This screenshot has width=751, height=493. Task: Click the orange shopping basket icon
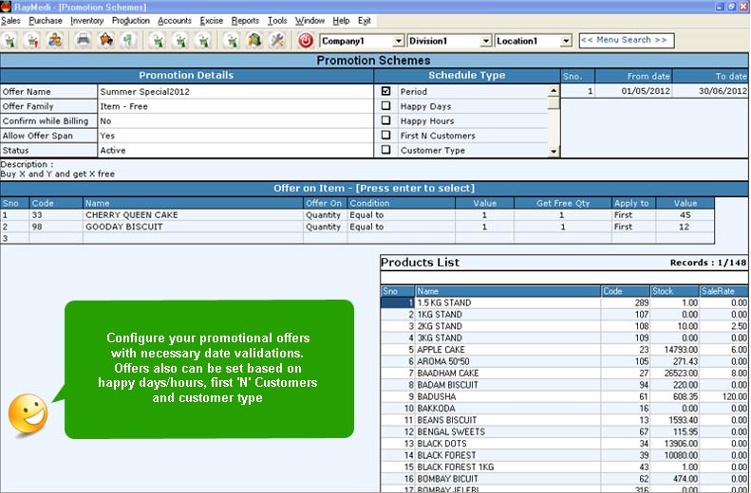coord(105,41)
